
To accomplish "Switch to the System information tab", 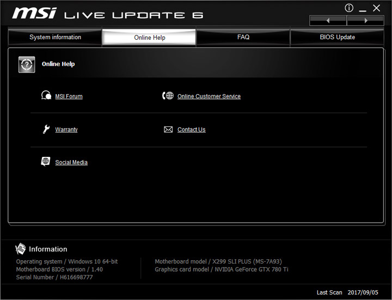I will click(x=55, y=37).
